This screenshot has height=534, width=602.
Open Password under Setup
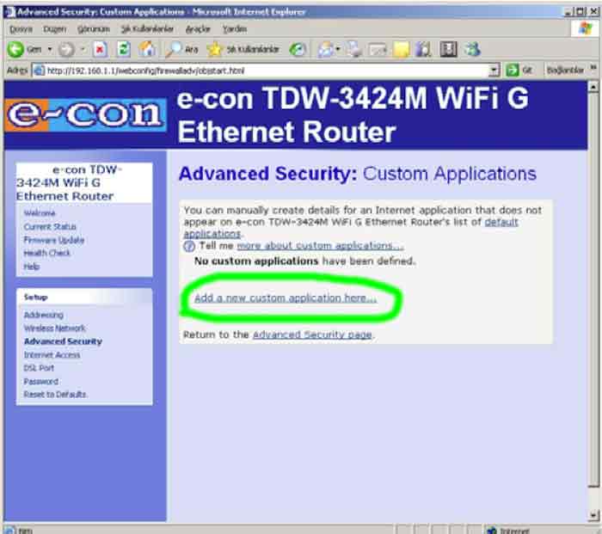pyautogui.click(x=41, y=381)
